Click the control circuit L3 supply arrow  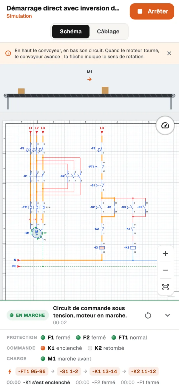click(102, 132)
